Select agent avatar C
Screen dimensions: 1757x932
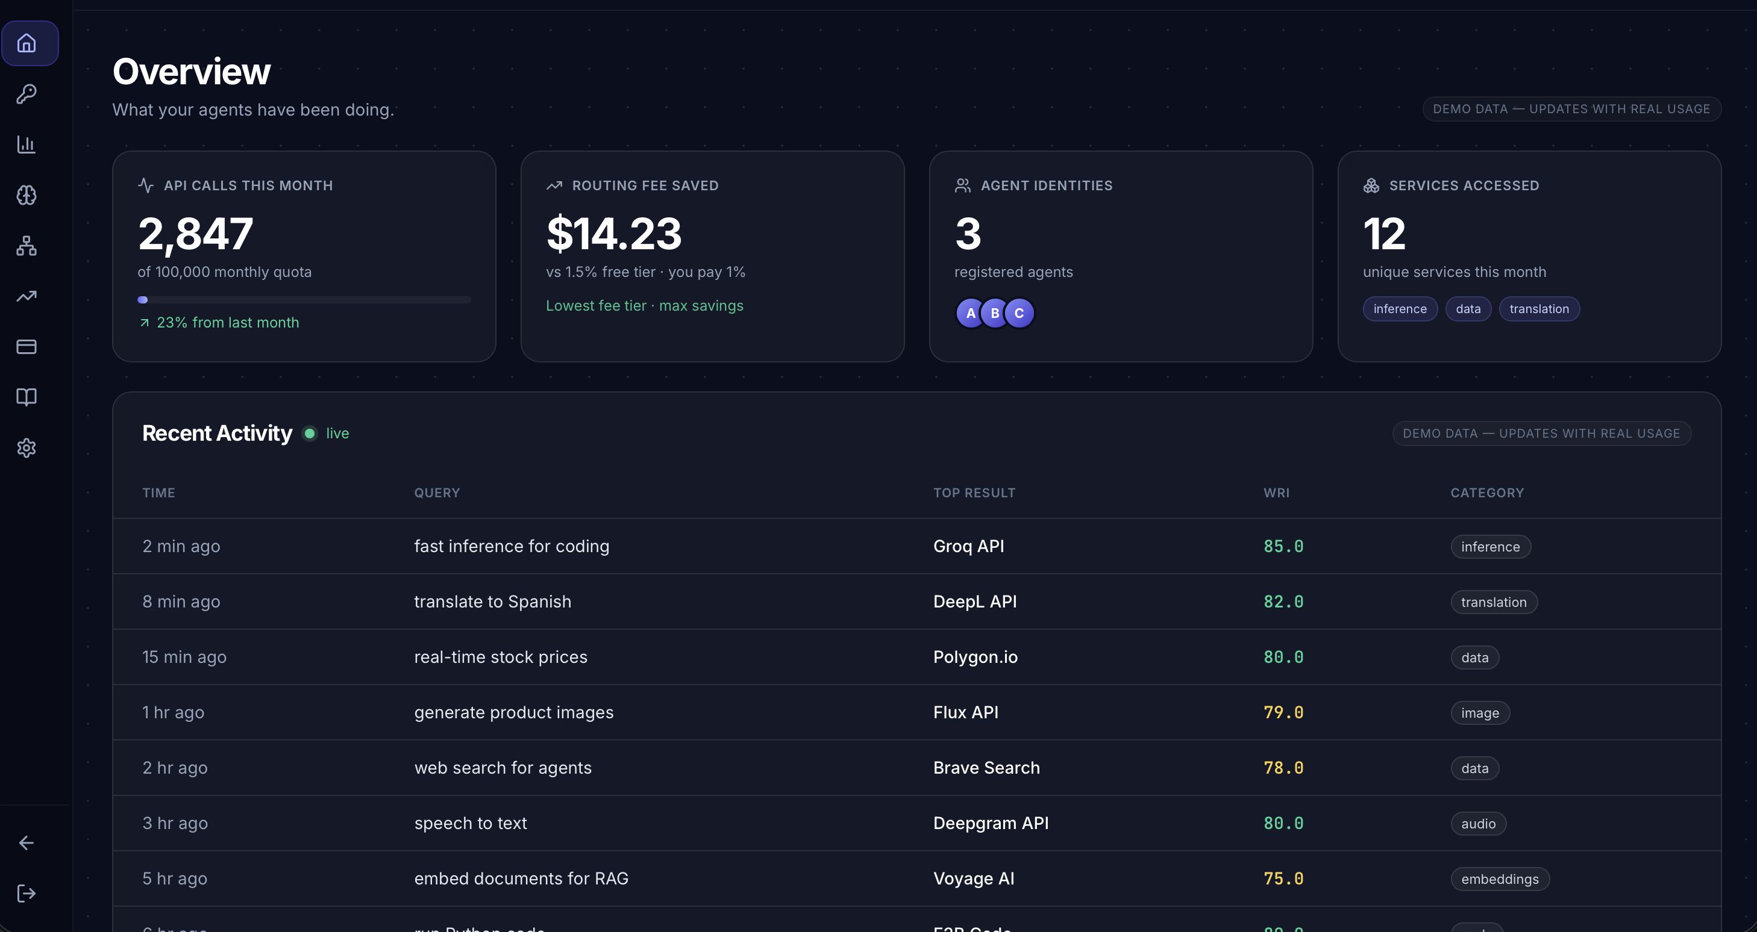point(1019,314)
